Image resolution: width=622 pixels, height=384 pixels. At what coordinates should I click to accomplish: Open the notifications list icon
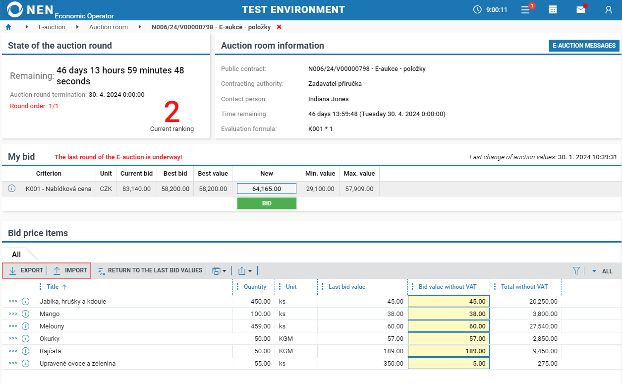click(526, 9)
